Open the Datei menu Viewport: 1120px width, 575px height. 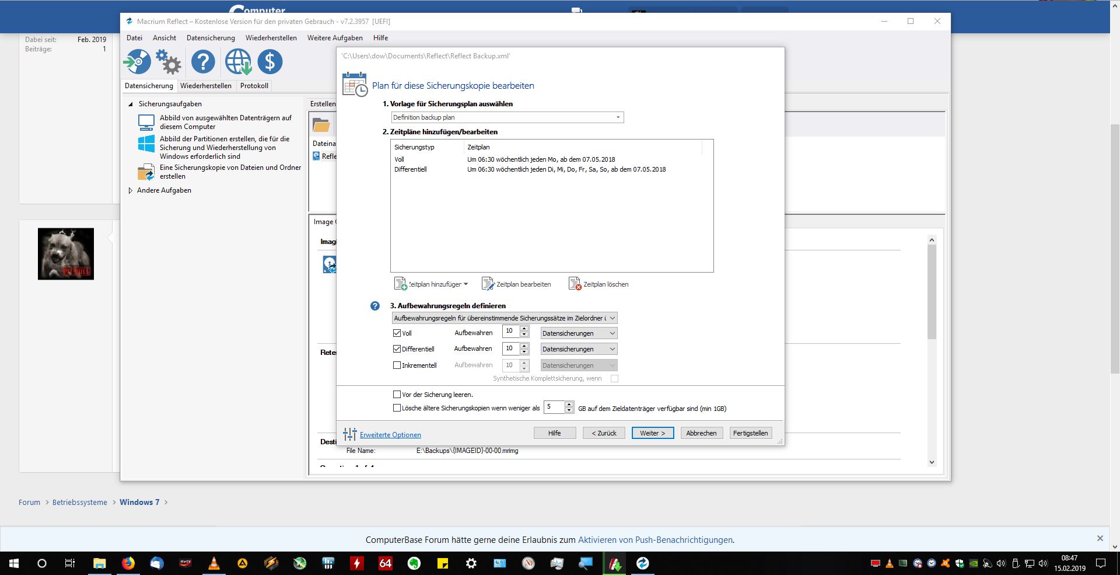click(x=134, y=38)
